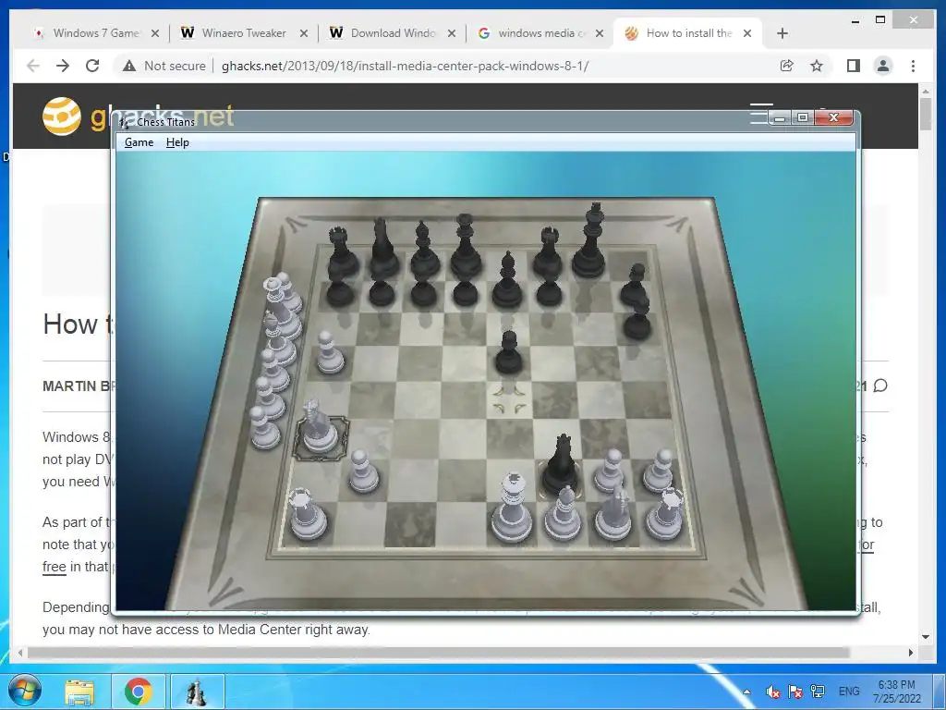
Task: Bookmark this page with star icon
Action: pyautogui.click(x=817, y=66)
